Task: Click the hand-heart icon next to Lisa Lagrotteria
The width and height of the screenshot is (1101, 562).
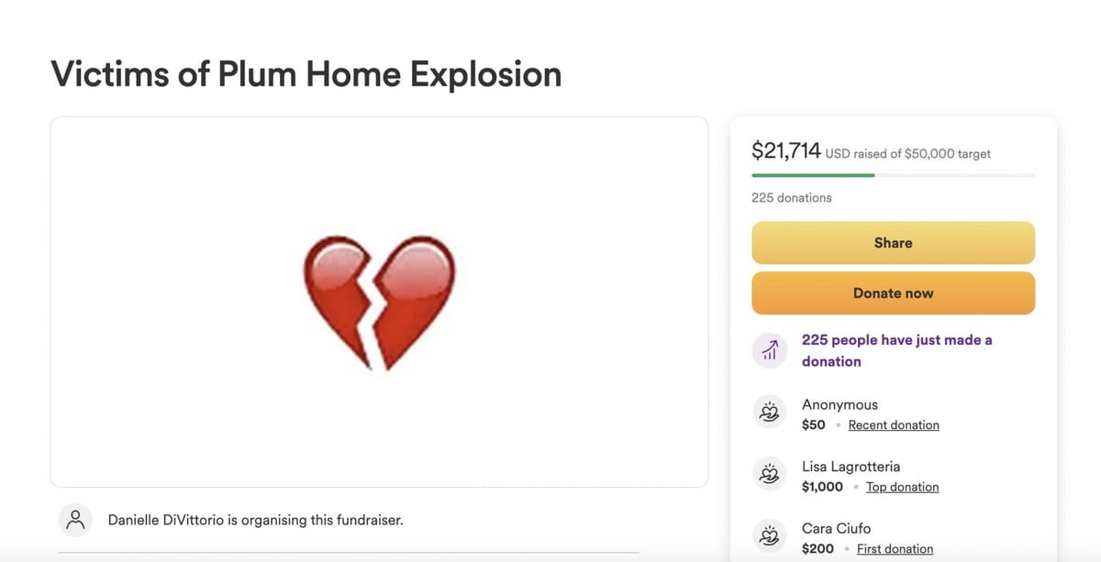Action: (x=770, y=474)
